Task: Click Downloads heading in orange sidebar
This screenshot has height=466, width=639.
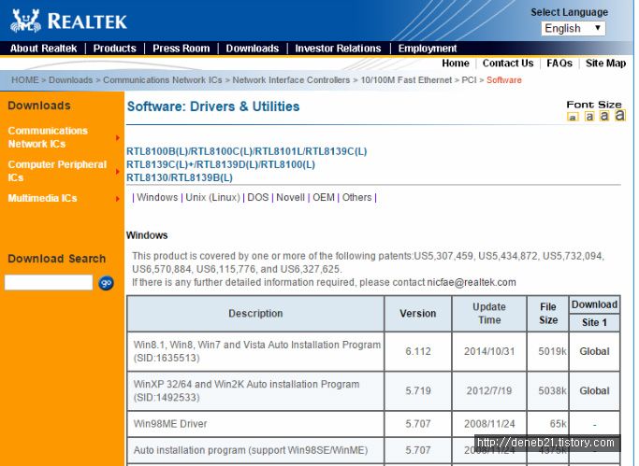Action: [x=39, y=106]
